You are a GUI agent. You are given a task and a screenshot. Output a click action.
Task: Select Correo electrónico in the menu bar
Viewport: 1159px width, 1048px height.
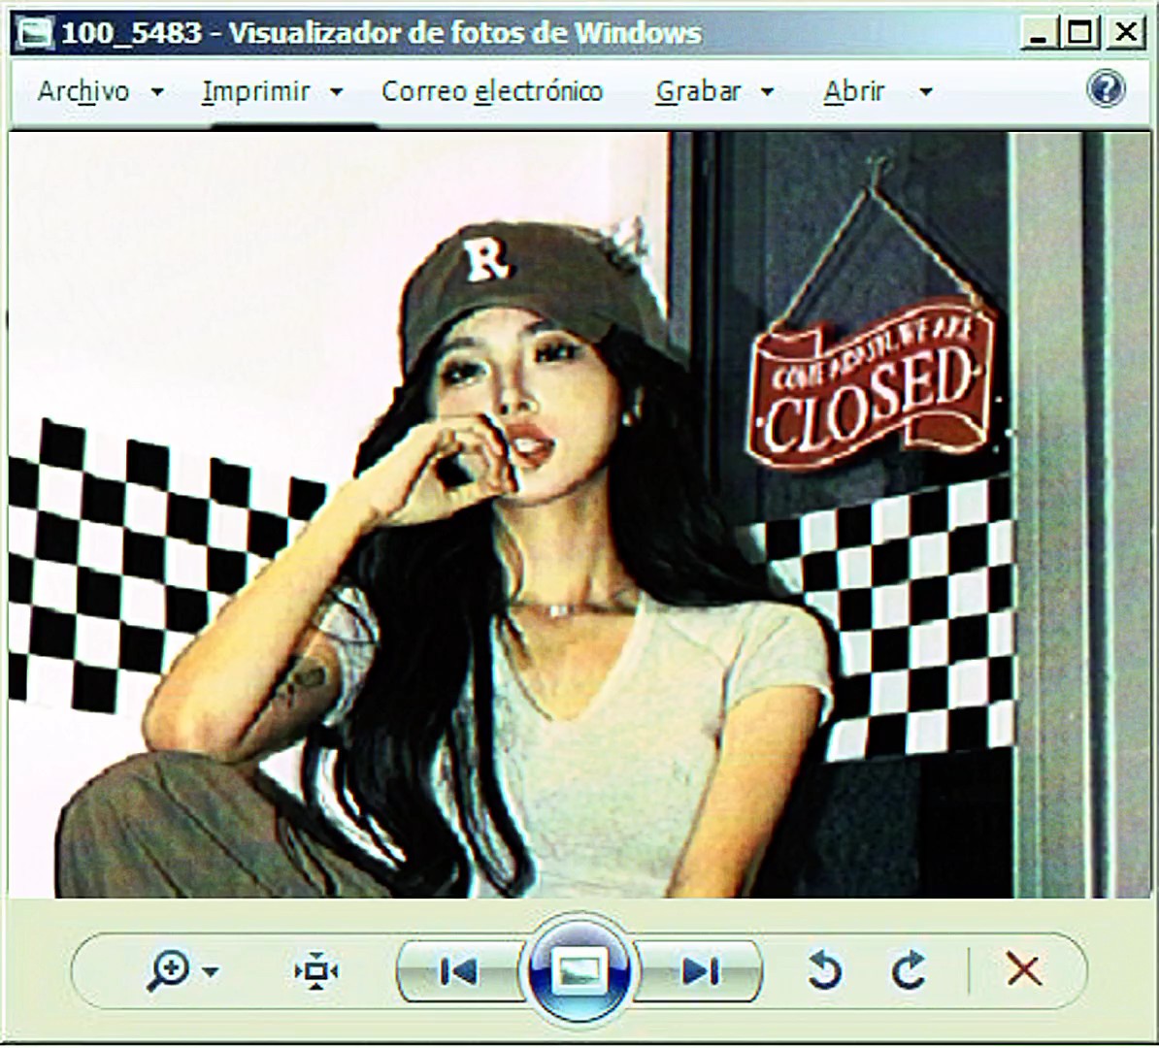[x=492, y=90]
